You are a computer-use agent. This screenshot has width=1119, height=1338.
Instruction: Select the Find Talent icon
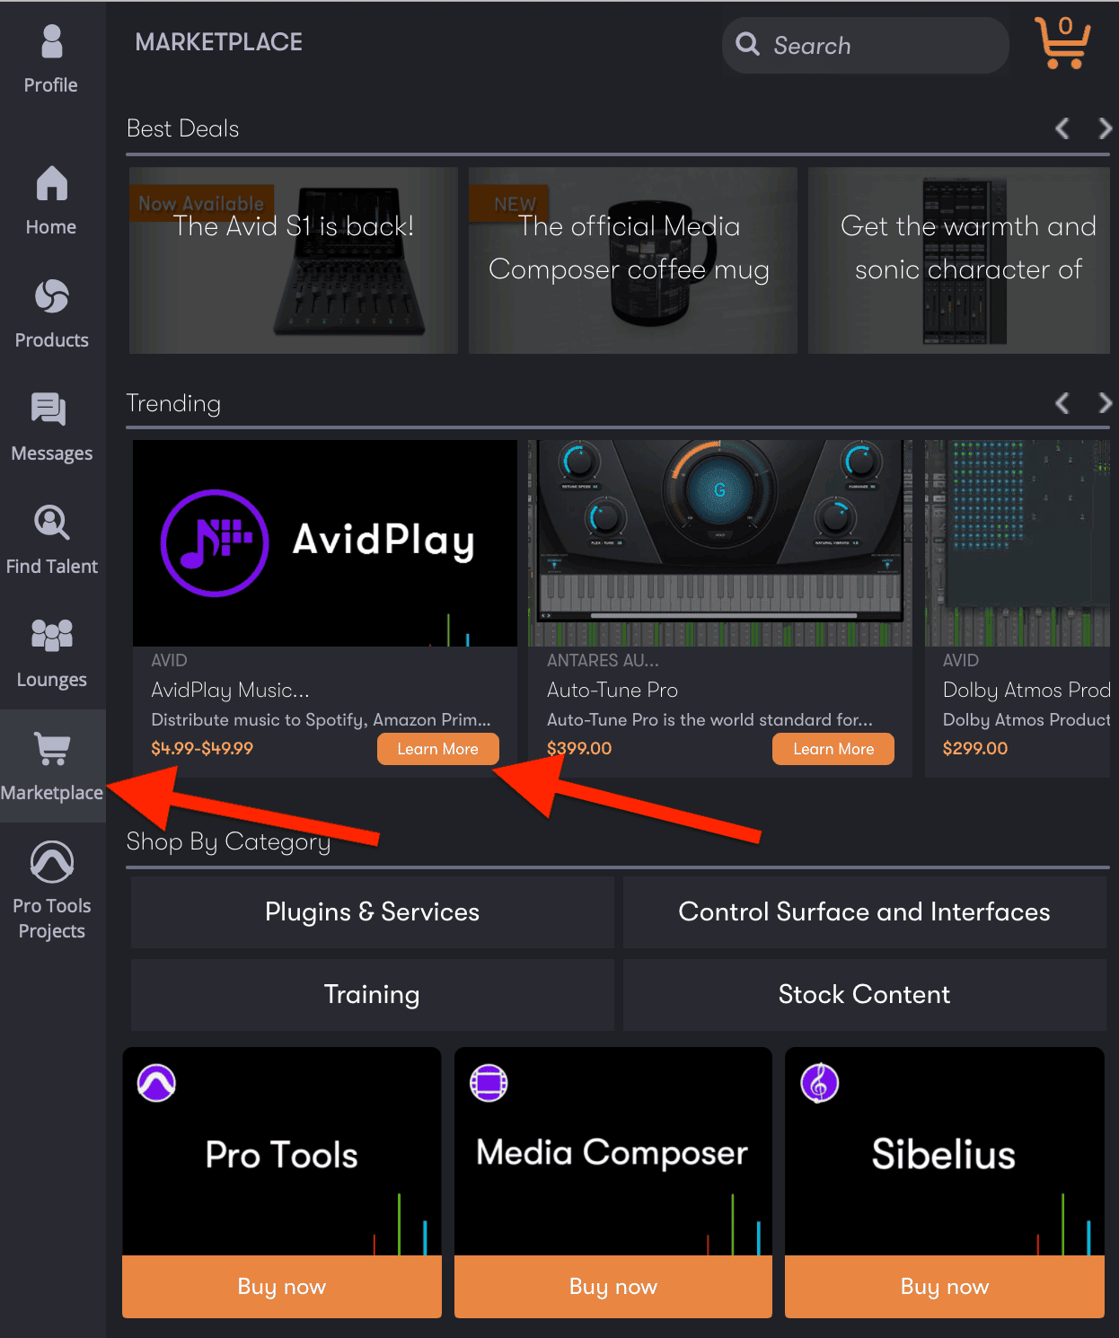[50, 523]
